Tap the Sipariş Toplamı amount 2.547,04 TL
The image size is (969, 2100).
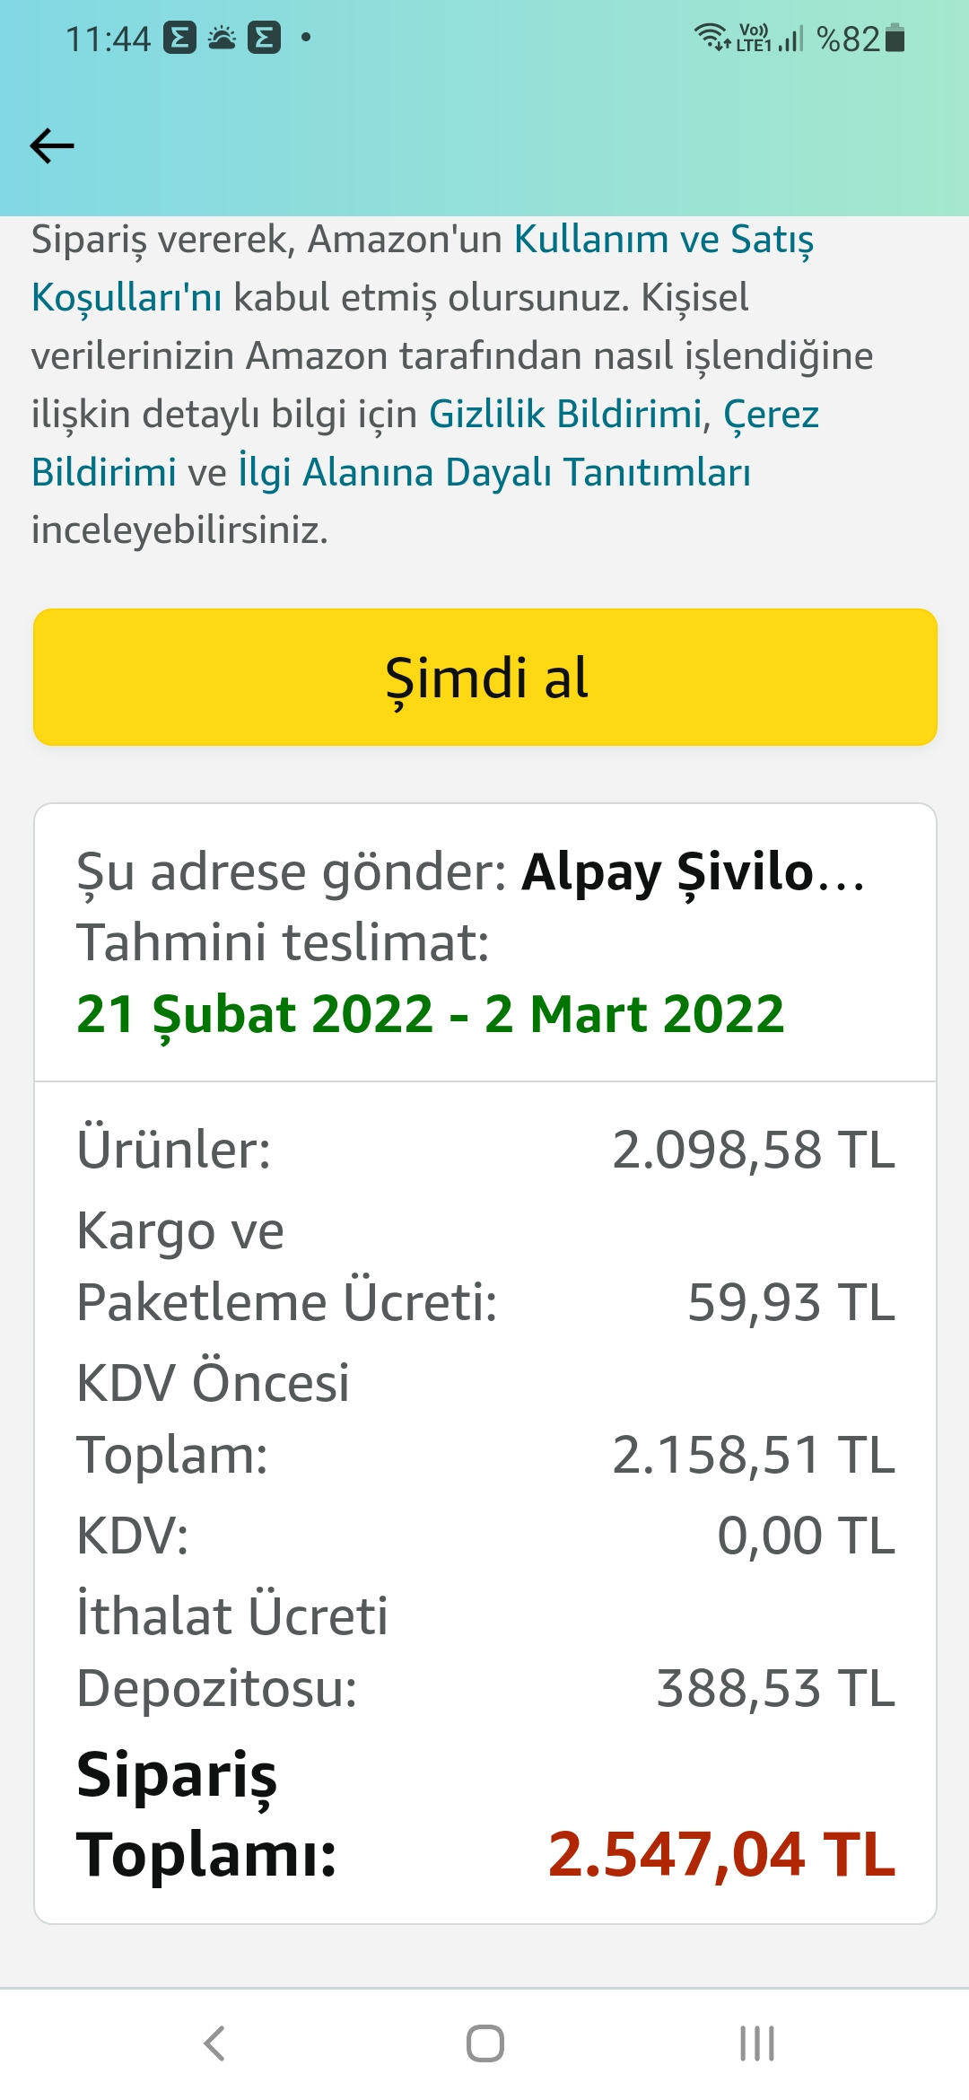coord(721,1854)
